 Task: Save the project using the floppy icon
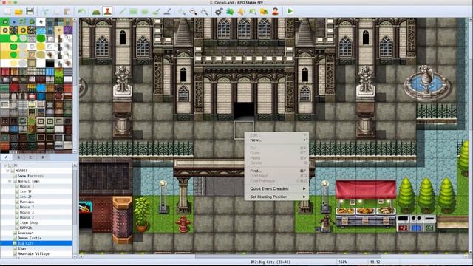tap(30, 12)
